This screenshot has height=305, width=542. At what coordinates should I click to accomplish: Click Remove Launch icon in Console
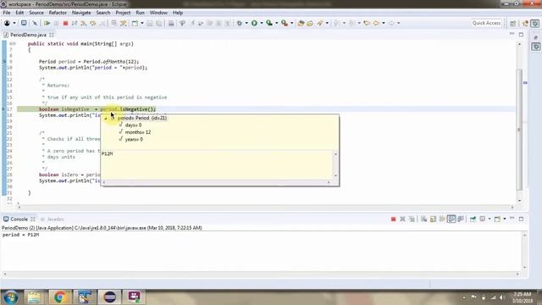tap(402, 219)
